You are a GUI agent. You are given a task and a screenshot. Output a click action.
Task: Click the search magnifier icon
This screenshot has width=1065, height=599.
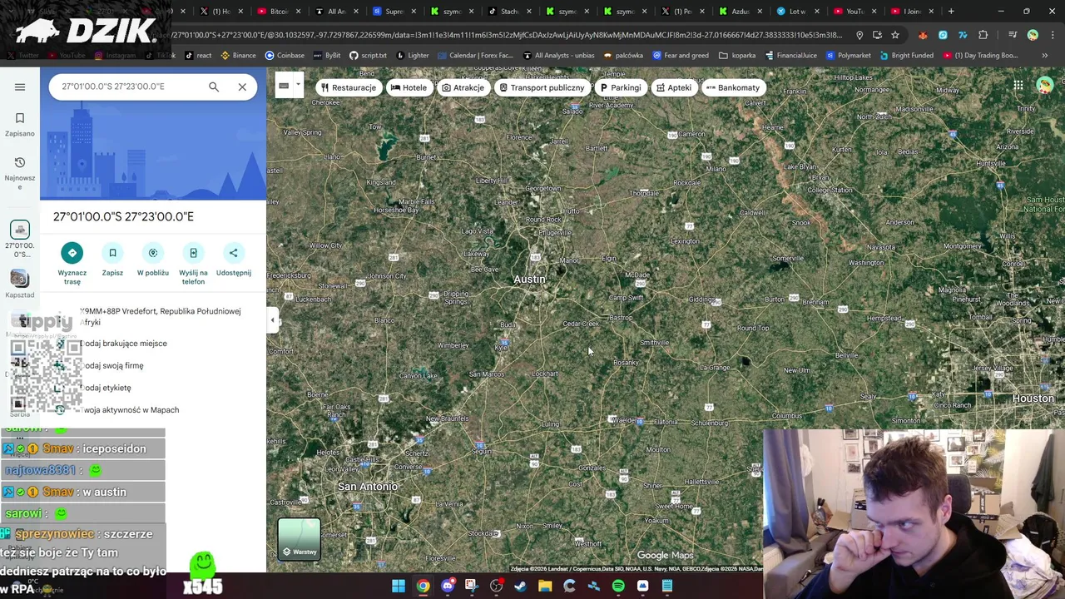(214, 87)
